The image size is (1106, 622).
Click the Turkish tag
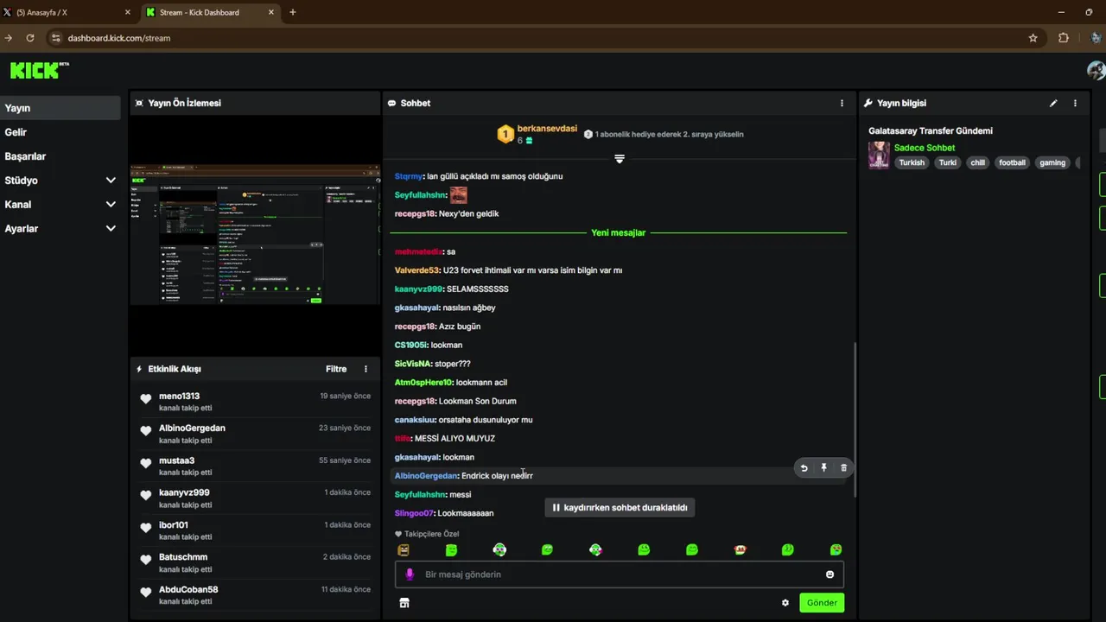pyautogui.click(x=912, y=162)
